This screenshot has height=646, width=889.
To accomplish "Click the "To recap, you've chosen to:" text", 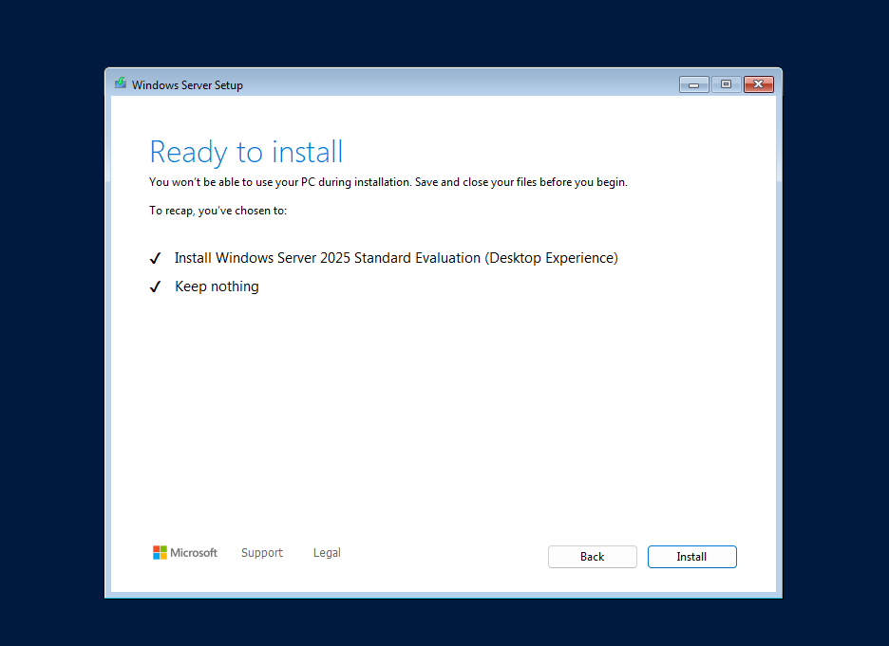I will click(x=218, y=211).
